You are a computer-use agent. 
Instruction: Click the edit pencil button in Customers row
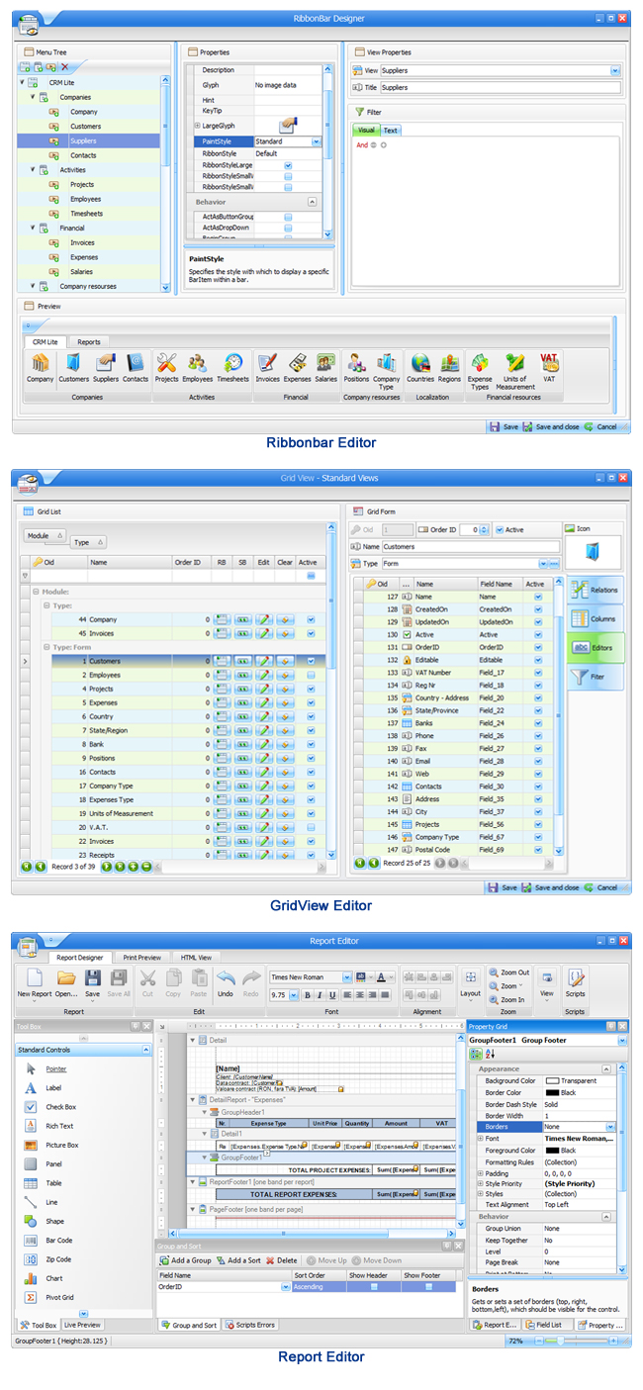coord(263,660)
